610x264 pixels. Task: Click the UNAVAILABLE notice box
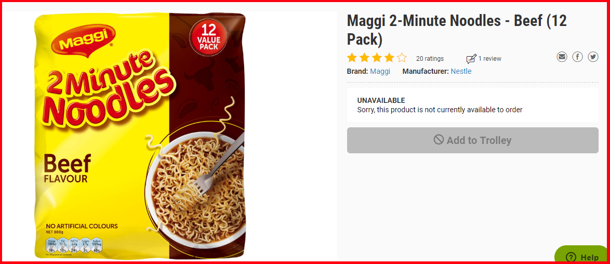pos(473,105)
